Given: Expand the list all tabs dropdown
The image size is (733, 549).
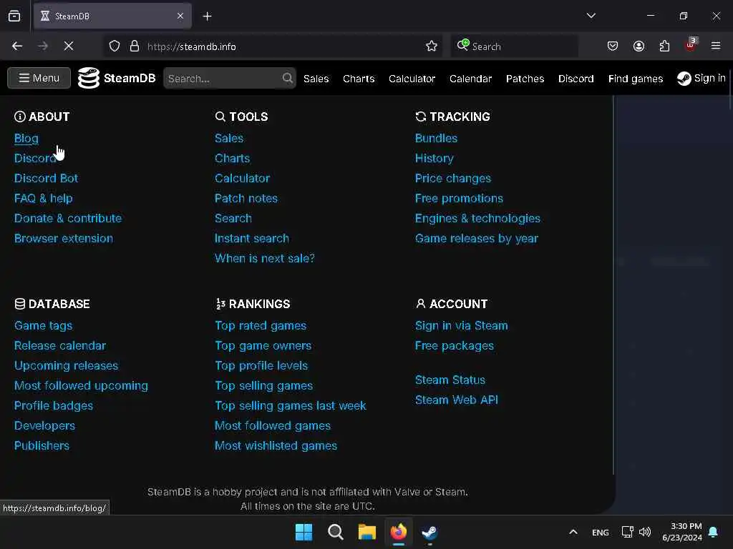Looking at the screenshot, I should point(591,16).
